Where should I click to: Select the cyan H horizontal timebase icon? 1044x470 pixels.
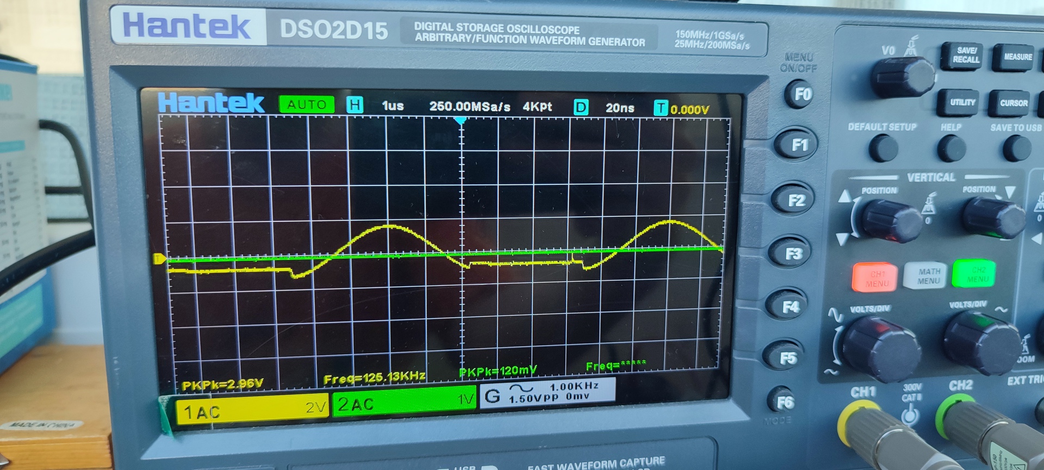[x=355, y=105]
